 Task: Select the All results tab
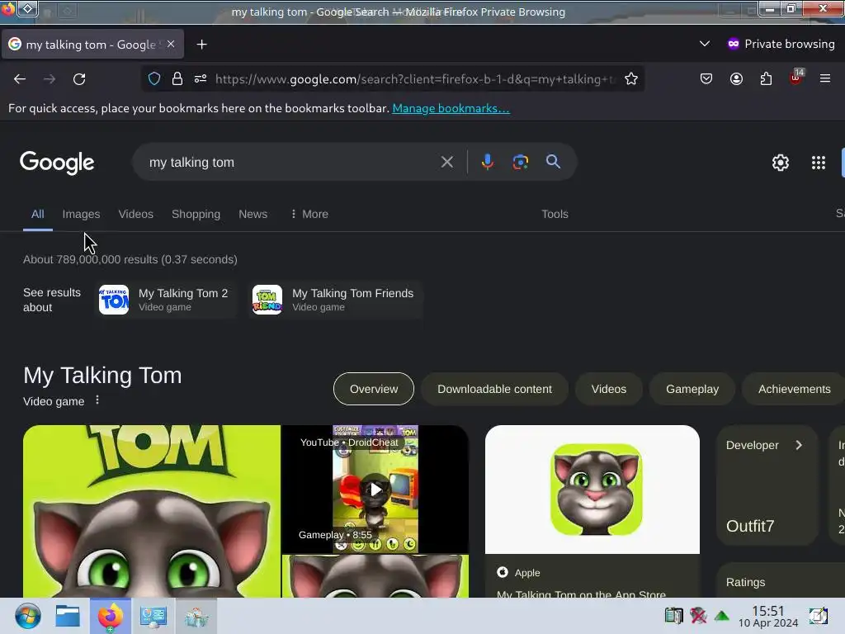pyautogui.click(x=38, y=214)
